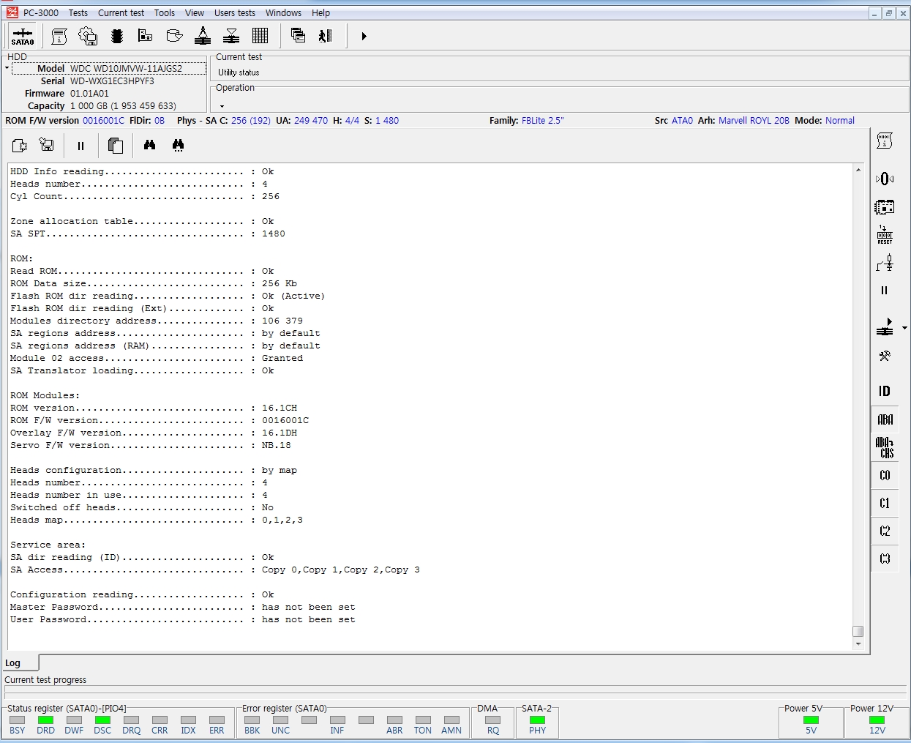Click the cascading windows toolbar icon
Screen dimensions: 911x743
click(298, 35)
